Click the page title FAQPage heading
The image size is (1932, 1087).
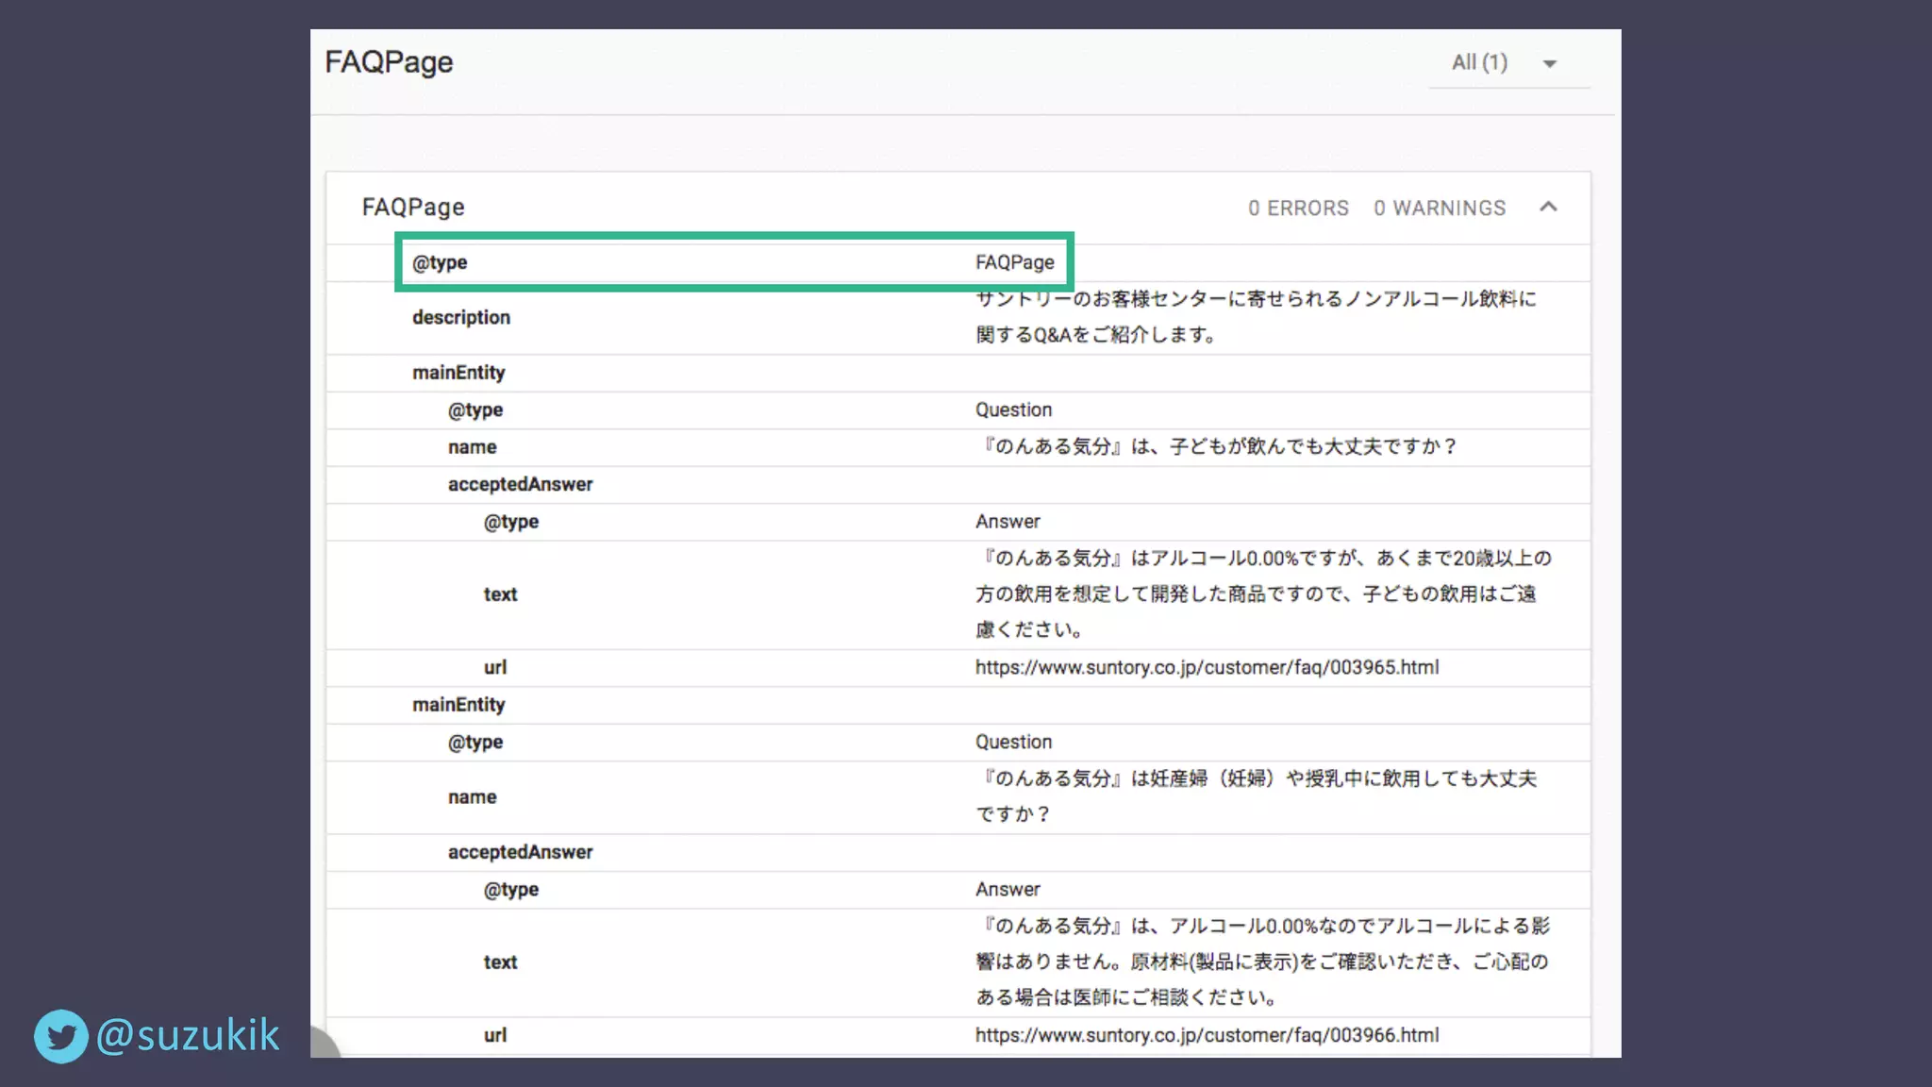[x=389, y=62]
